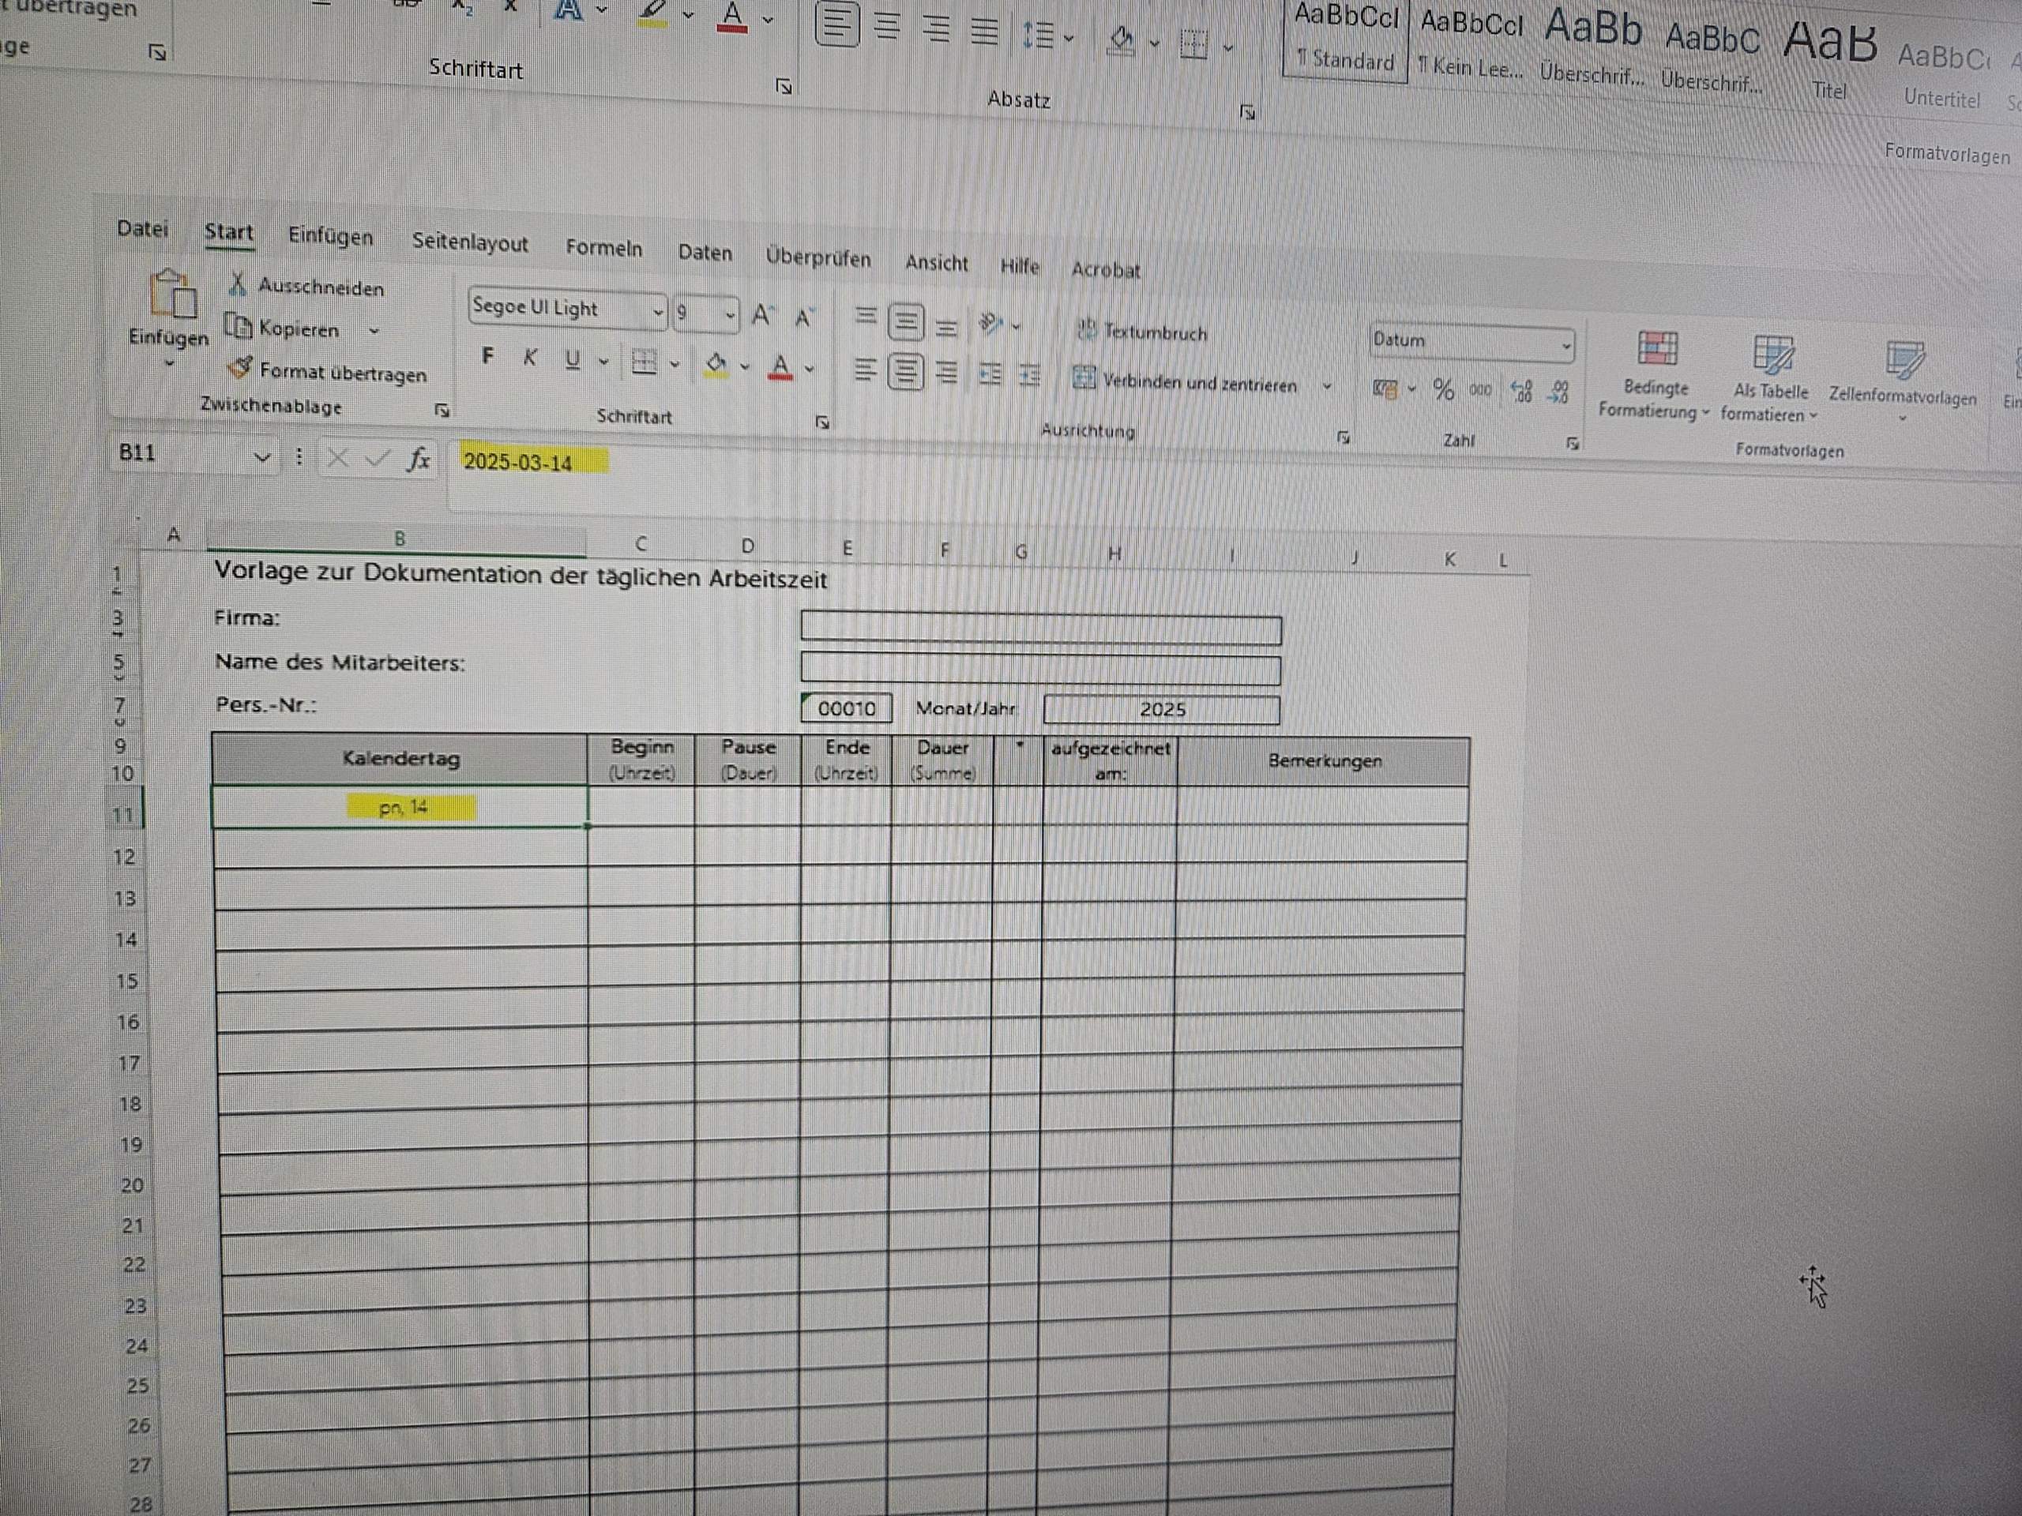This screenshot has height=1516, width=2022.
Task: Select the Kalendertag column header cell
Action: pos(400,759)
